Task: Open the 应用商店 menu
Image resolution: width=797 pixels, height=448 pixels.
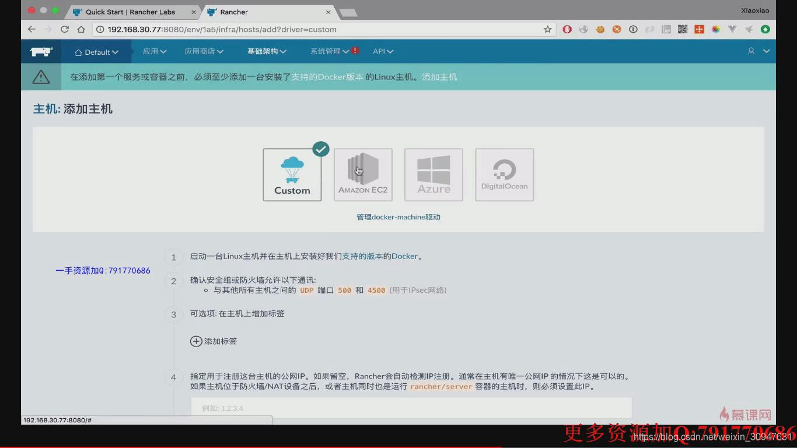Action: pos(204,51)
